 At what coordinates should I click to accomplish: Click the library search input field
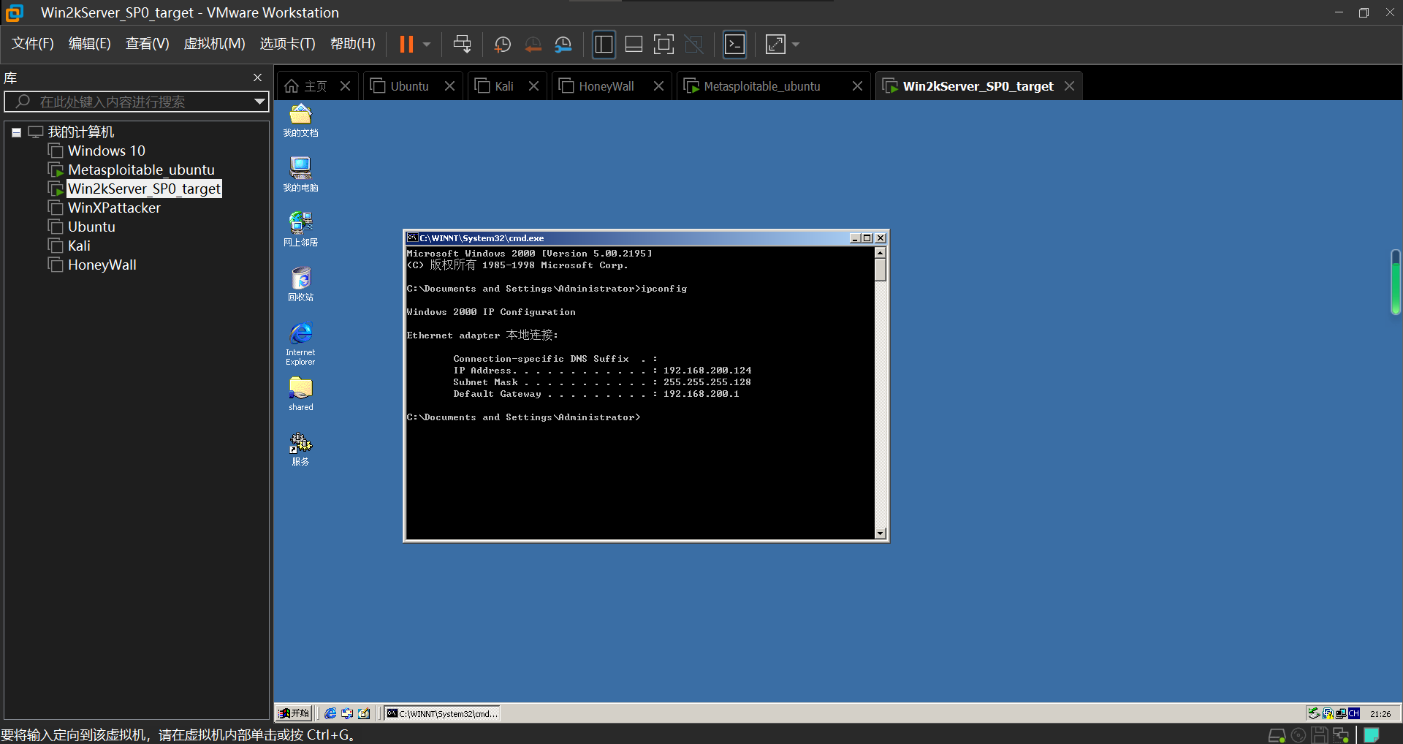point(137,102)
